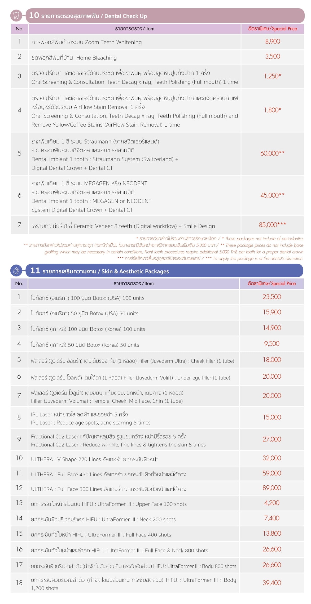Image resolution: width=311 pixels, height=604 pixels.
Task: Click the HIFU Neck 200 shots item
Action: coord(103,519)
